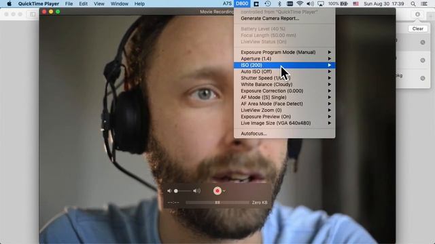Start recording with the red record button
Image resolution: width=435 pixels, height=244 pixels.
(217, 190)
